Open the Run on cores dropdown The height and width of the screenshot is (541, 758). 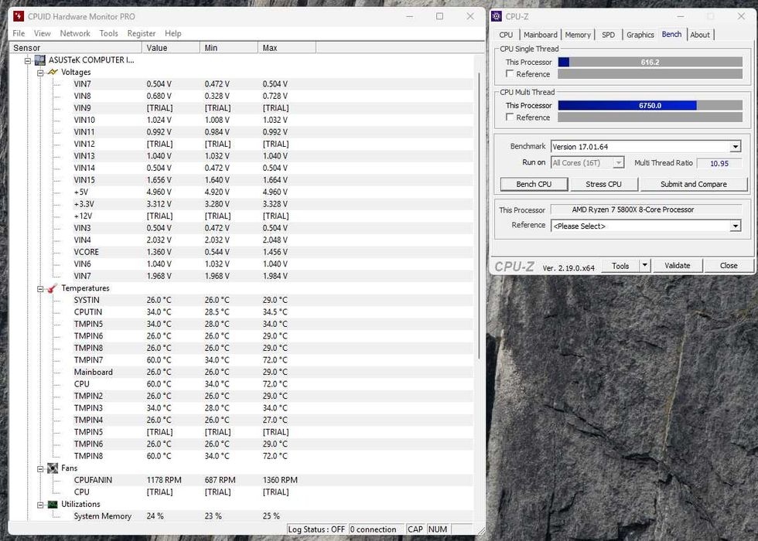pos(618,163)
